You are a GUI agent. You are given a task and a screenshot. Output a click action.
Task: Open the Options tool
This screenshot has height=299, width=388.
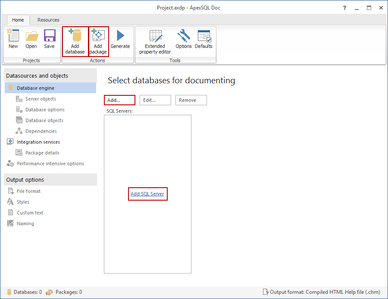click(x=184, y=39)
